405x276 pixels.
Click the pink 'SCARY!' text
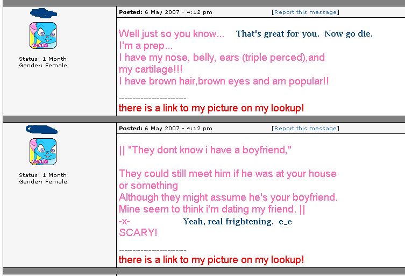[138, 232]
